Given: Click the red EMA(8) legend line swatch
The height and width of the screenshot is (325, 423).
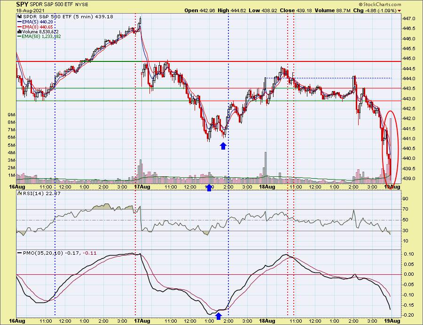Looking at the screenshot, I should pyautogui.click(x=19, y=27).
